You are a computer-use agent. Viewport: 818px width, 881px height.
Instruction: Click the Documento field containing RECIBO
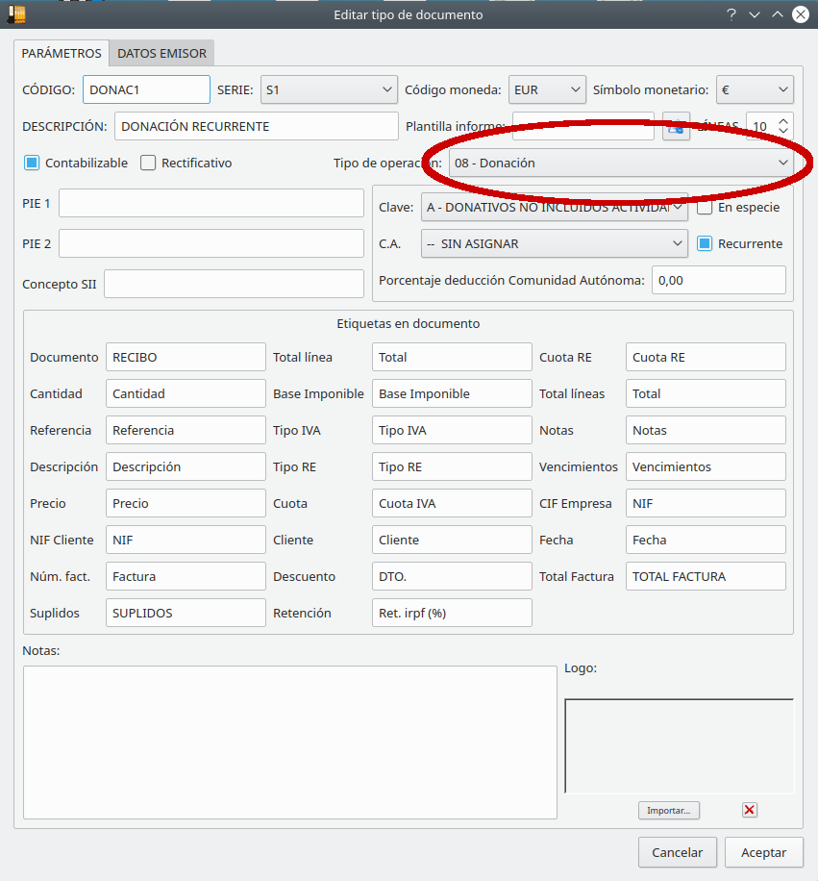pyautogui.click(x=186, y=358)
